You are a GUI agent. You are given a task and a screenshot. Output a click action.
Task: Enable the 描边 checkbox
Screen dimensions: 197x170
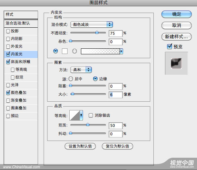click(8, 116)
